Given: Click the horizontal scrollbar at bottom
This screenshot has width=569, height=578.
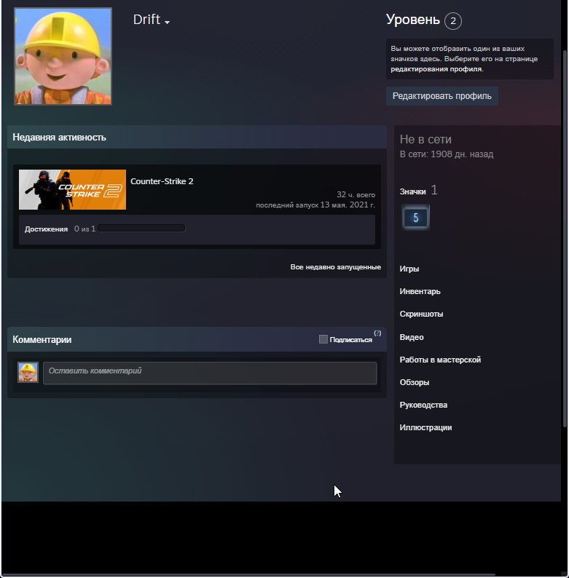Looking at the screenshot, I should tap(249, 574).
